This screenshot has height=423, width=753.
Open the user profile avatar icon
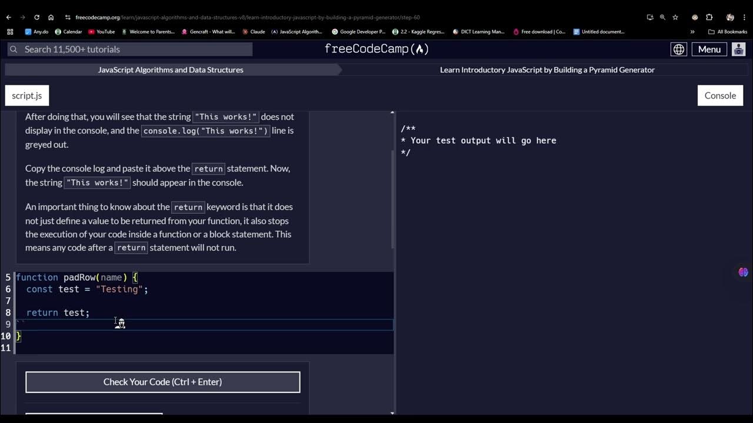(738, 49)
